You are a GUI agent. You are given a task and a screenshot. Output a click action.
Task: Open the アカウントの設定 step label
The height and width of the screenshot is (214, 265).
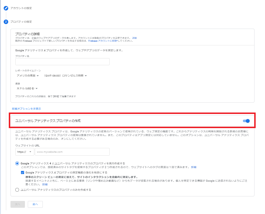[x=21, y=8]
